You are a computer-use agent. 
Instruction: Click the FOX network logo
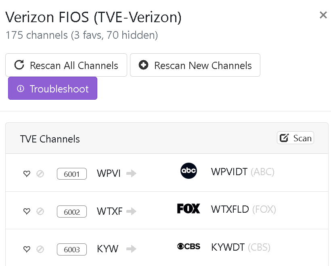pos(189,209)
